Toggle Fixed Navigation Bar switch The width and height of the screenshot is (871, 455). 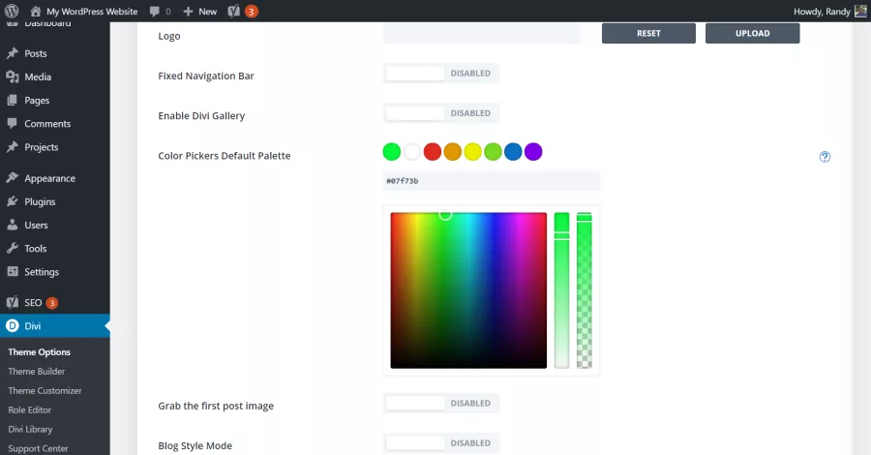tap(441, 74)
